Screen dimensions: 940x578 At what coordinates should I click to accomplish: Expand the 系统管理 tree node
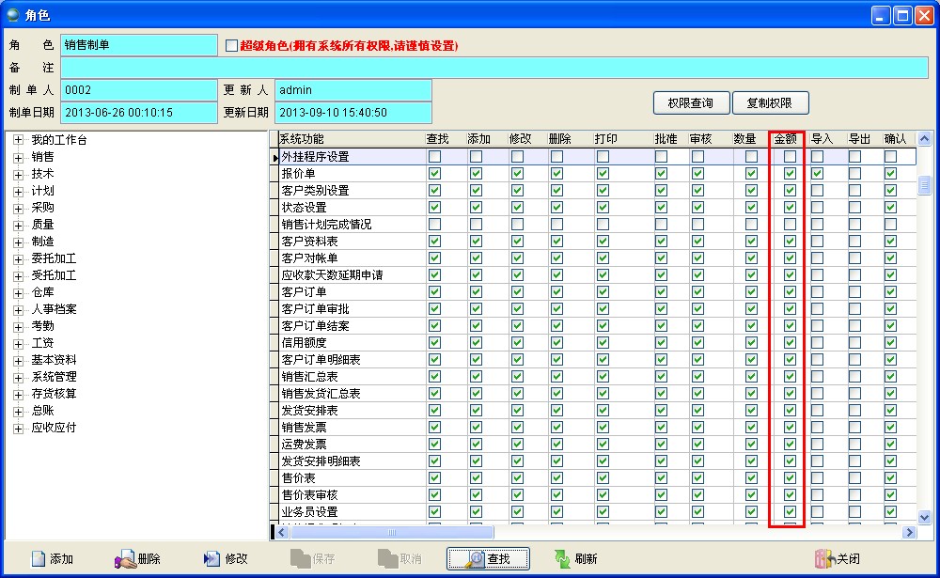point(18,377)
